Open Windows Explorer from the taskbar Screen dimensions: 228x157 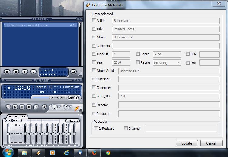25,153
